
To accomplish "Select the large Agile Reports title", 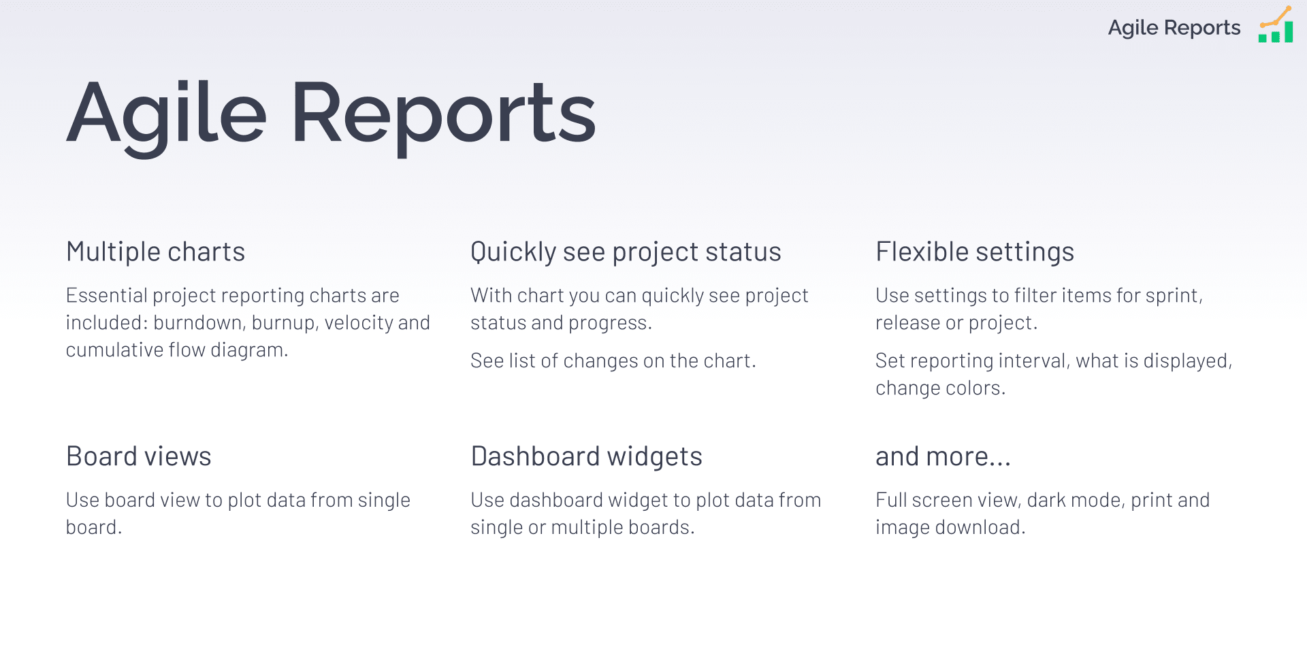I will (x=332, y=114).
